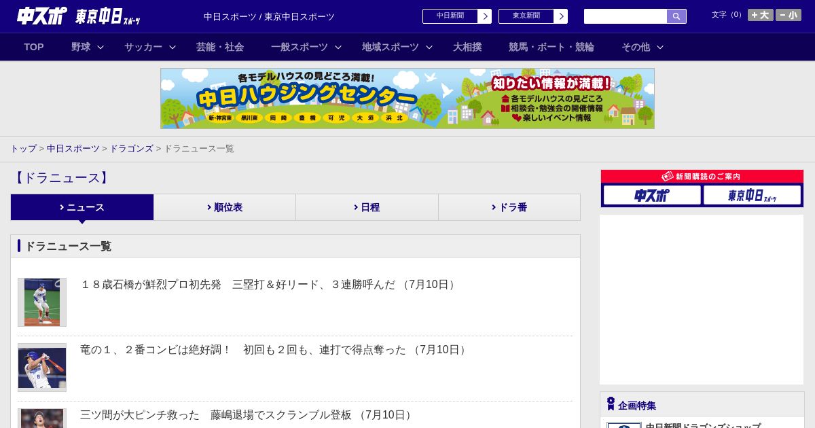Screen dimensions: 815x428
Task: Click the 中日ハウジングセンター banner ad
Action: (407, 99)
